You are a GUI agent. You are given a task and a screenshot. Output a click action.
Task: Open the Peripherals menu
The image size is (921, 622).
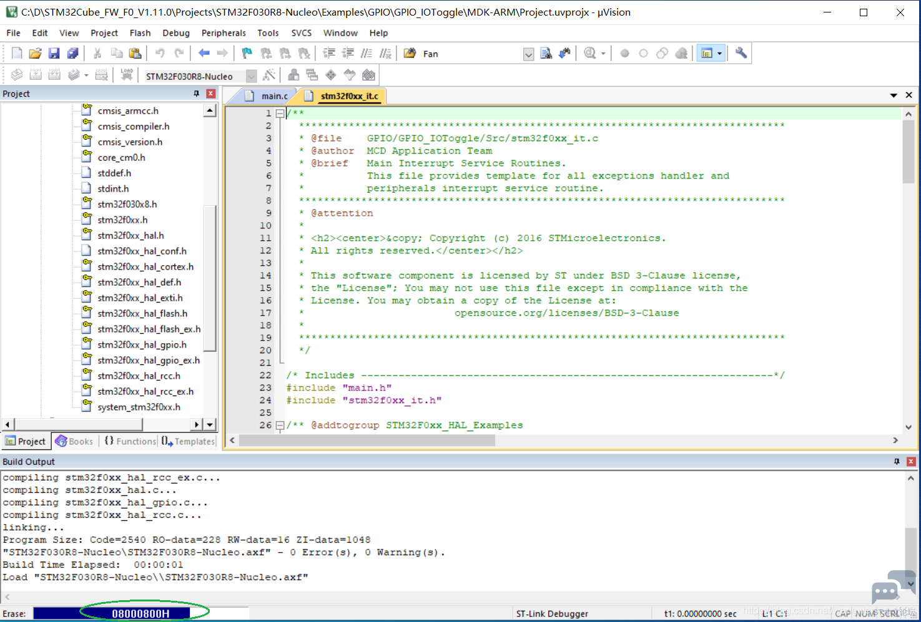224,33
